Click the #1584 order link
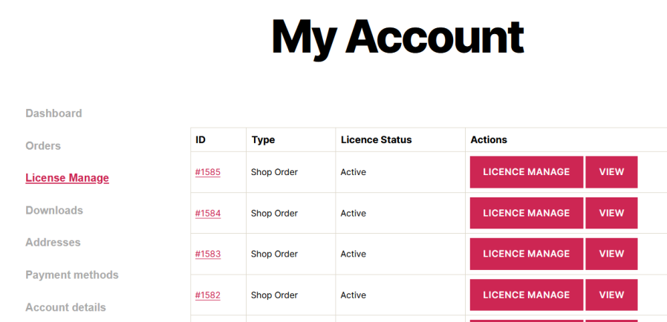667x322 pixels. (x=208, y=214)
